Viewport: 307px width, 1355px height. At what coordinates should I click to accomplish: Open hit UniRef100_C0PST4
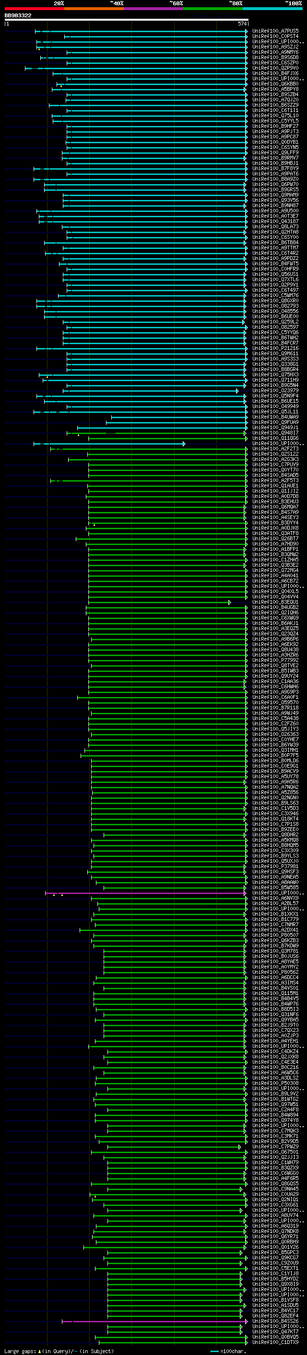[x=275, y=37]
